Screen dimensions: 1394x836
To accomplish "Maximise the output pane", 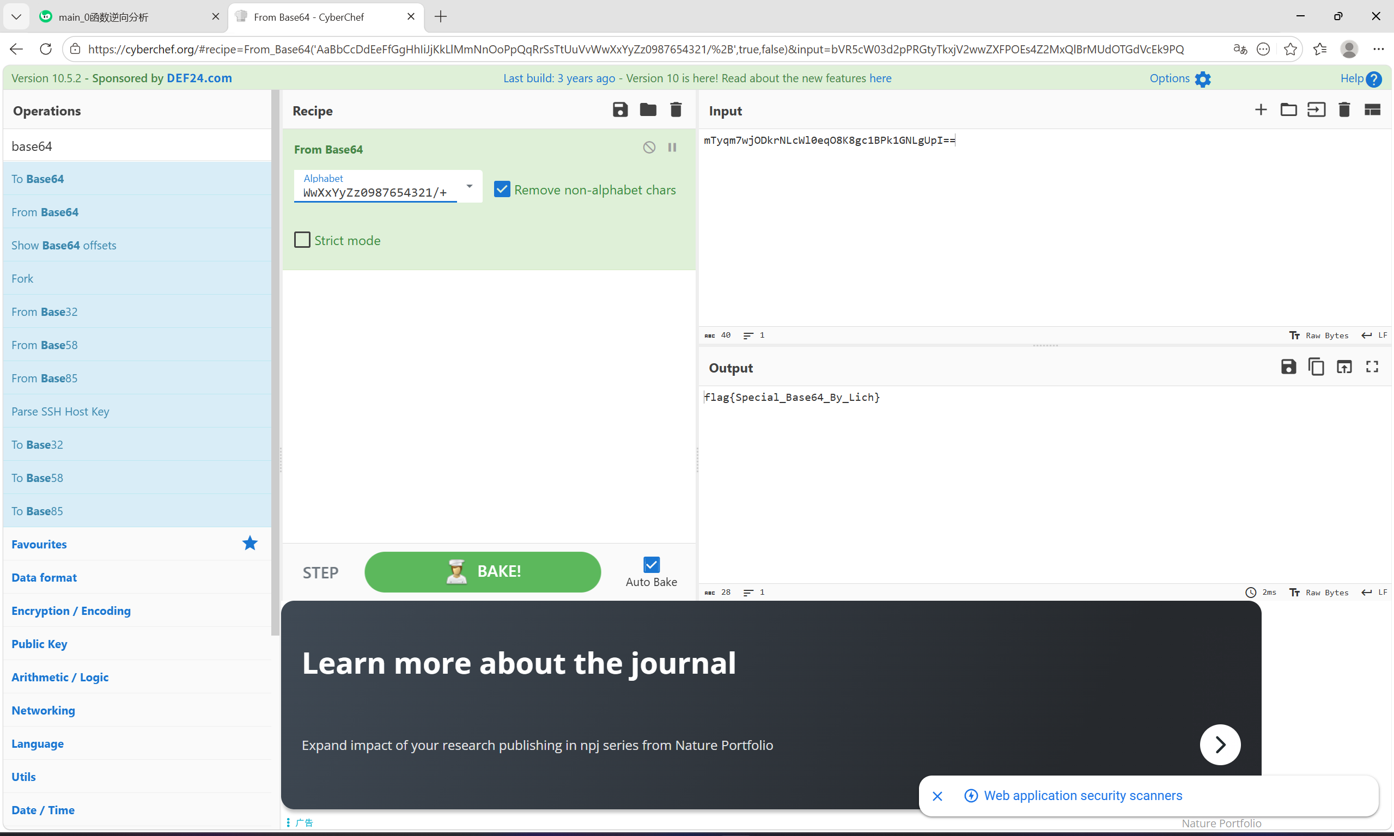I will coord(1372,367).
